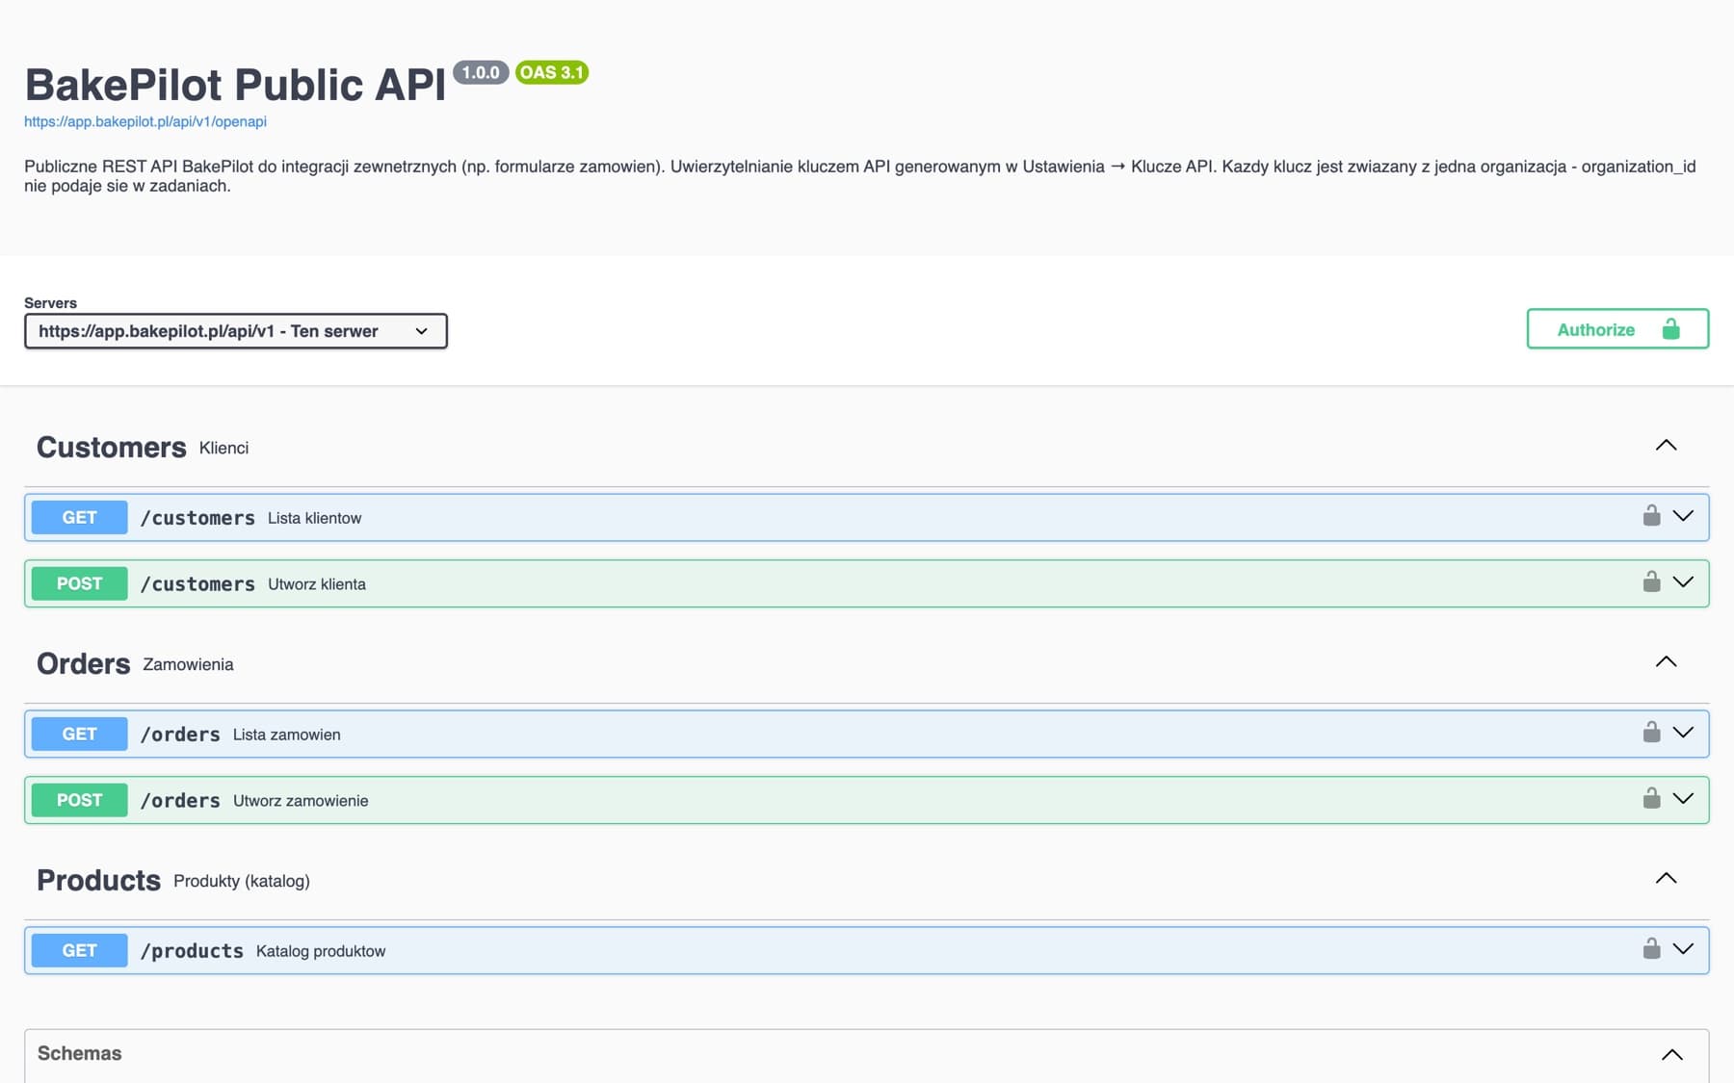Image resolution: width=1734 pixels, height=1083 pixels.
Task: Expand POST /customers with its chevron
Action: (1683, 582)
